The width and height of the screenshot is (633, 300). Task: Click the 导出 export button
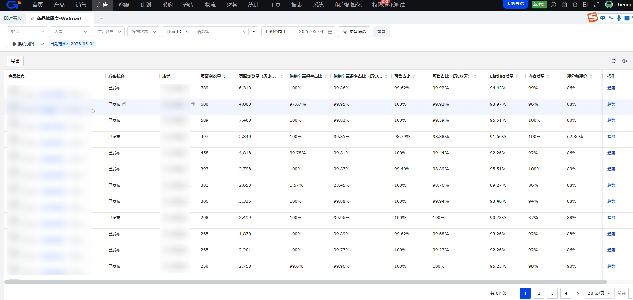(15, 61)
